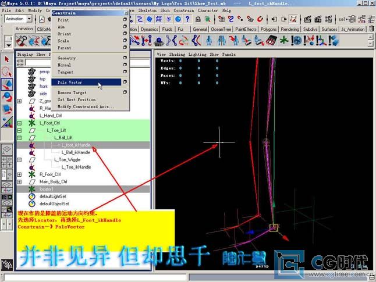Open Remove Target option box
Screen dimensions: 376x282
(x=125, y=92)
